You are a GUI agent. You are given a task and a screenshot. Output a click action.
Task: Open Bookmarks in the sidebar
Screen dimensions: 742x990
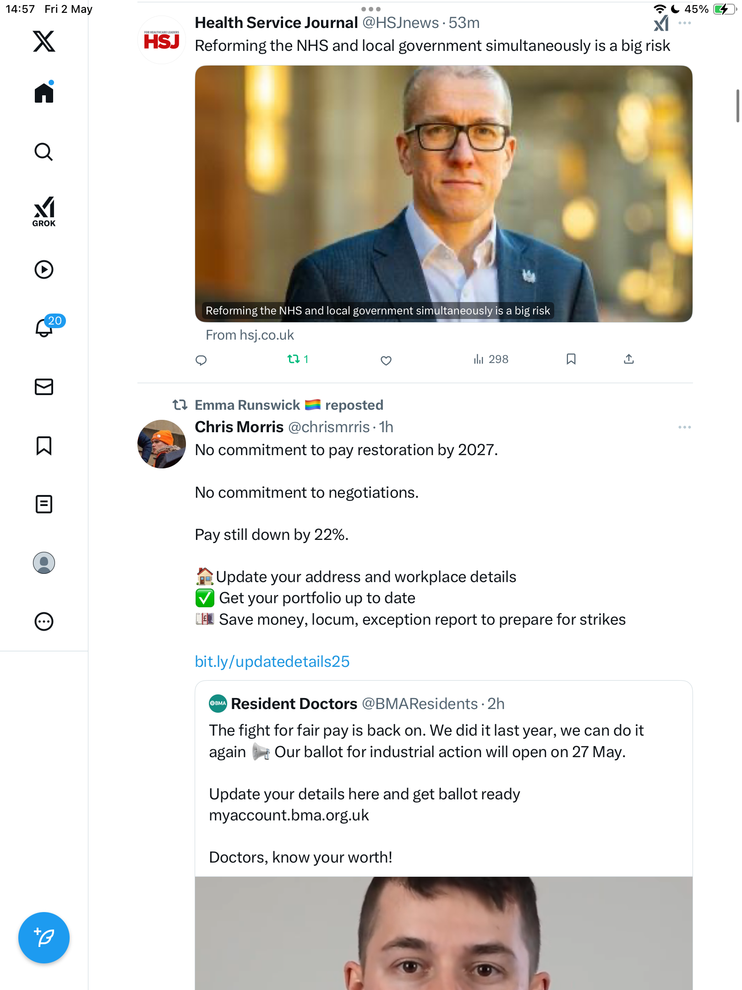[x=44, y=445]
